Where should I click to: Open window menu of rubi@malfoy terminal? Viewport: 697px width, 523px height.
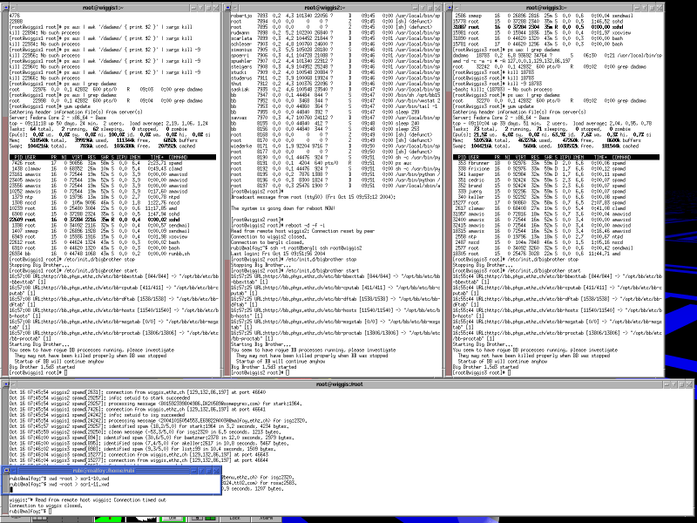14,471
